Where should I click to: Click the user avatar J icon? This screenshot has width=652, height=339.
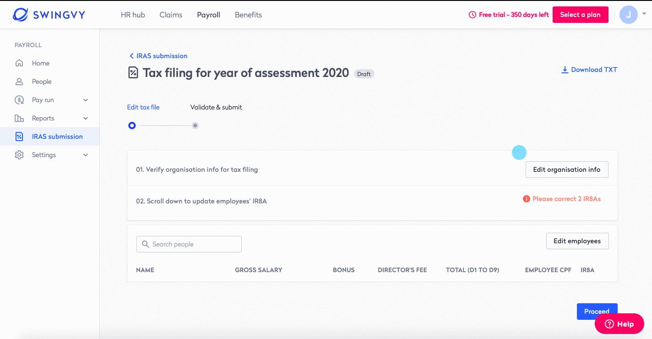(x=628, y=15)
